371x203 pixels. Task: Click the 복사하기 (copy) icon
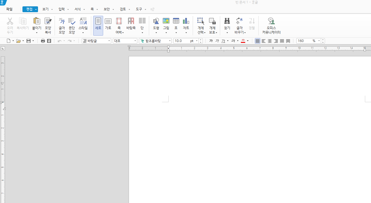coord(23,21)
